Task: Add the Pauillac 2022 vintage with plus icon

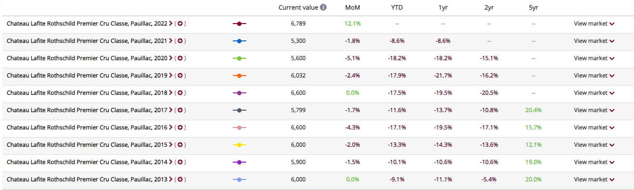Action: [x=180, y=24]
